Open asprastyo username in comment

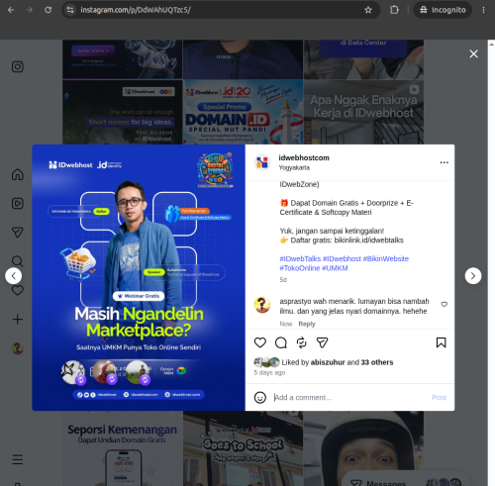tap(295, 301)
